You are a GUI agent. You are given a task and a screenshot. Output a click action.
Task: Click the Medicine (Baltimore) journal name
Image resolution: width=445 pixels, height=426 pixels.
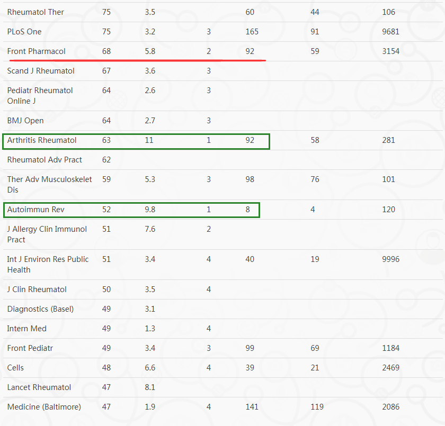click(x=44, y=407)
